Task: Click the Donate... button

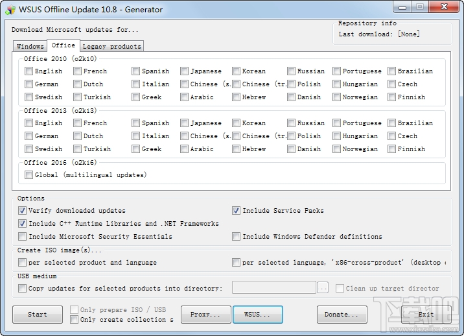Action: (342, 315)
